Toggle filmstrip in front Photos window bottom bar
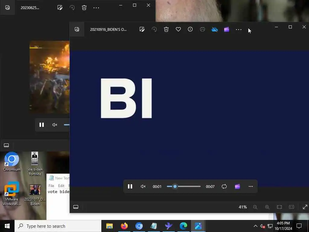Image resolution: width=309 pixels, height=232 pixels. pos(76,207)
